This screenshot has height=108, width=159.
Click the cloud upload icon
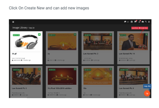143,22
